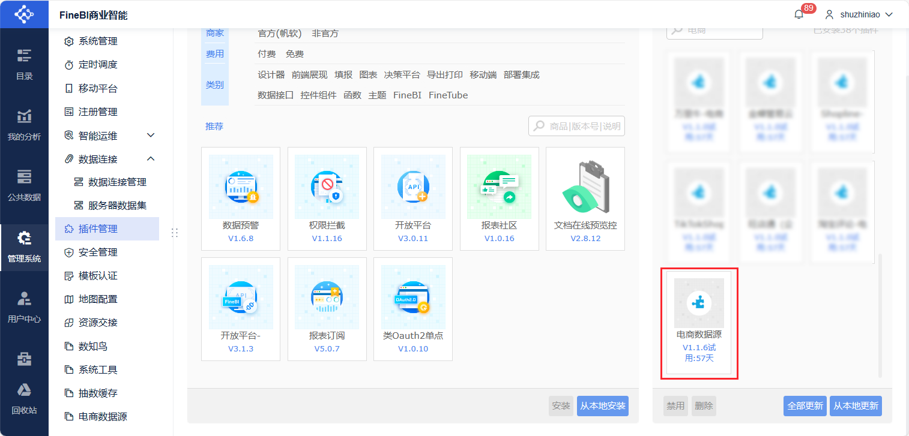Viewport: 909px width, 436px height.
Task: Open 系统工具 menu item
Action: (107, 370)
